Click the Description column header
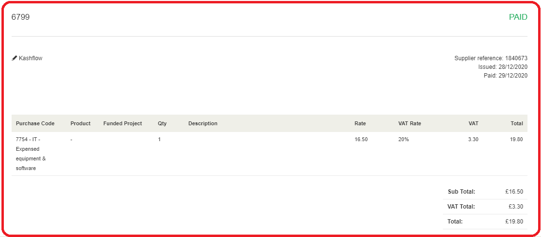Screen dimensions: 541x237 tap(203, 123)
